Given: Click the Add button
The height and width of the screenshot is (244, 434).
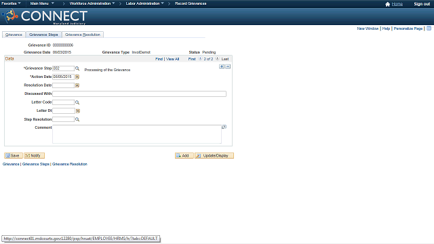Looking at the screenshot, I should pos(184,156).
